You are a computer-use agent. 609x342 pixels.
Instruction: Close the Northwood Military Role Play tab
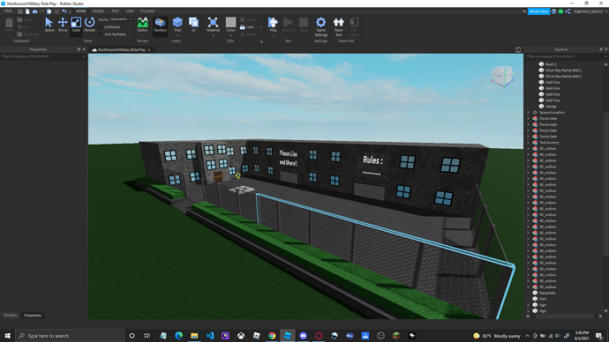tap(149, 49)
